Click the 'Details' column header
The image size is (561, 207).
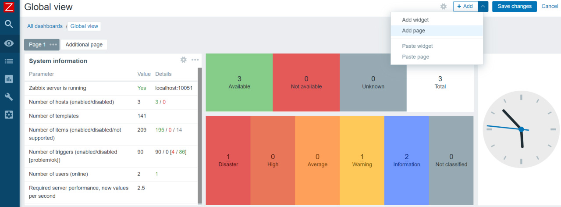[163, 74]
